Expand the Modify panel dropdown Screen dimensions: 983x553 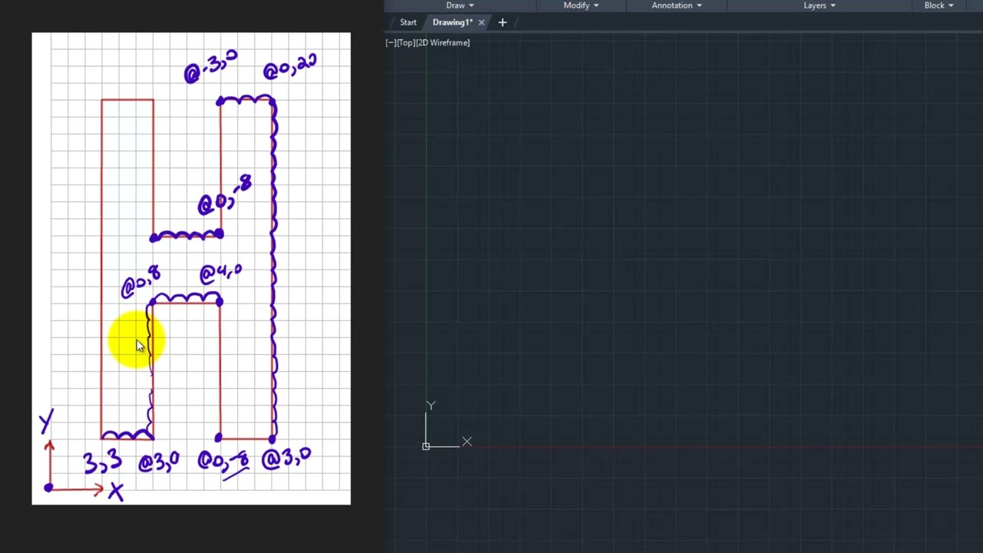[x=581, y=5]
